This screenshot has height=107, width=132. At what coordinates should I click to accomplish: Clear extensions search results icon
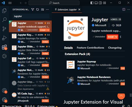[x=43, y=10]
